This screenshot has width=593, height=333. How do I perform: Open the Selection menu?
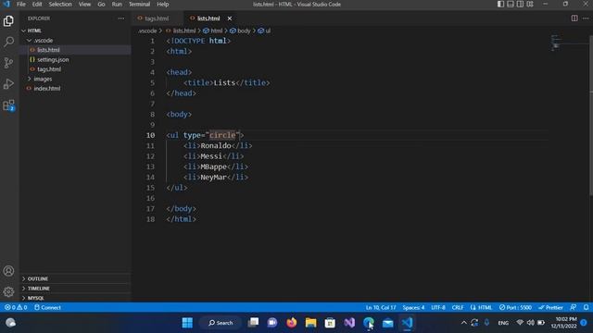(x=60, y=4)
